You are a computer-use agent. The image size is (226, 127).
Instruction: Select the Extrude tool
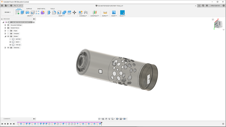pos(22,12)
